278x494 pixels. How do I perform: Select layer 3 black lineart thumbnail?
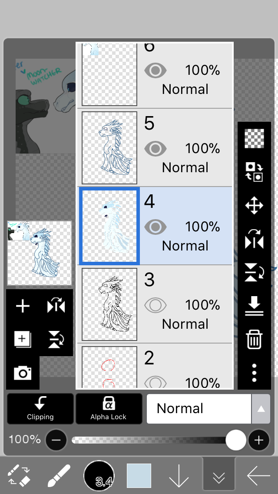(x=109, y=304)
